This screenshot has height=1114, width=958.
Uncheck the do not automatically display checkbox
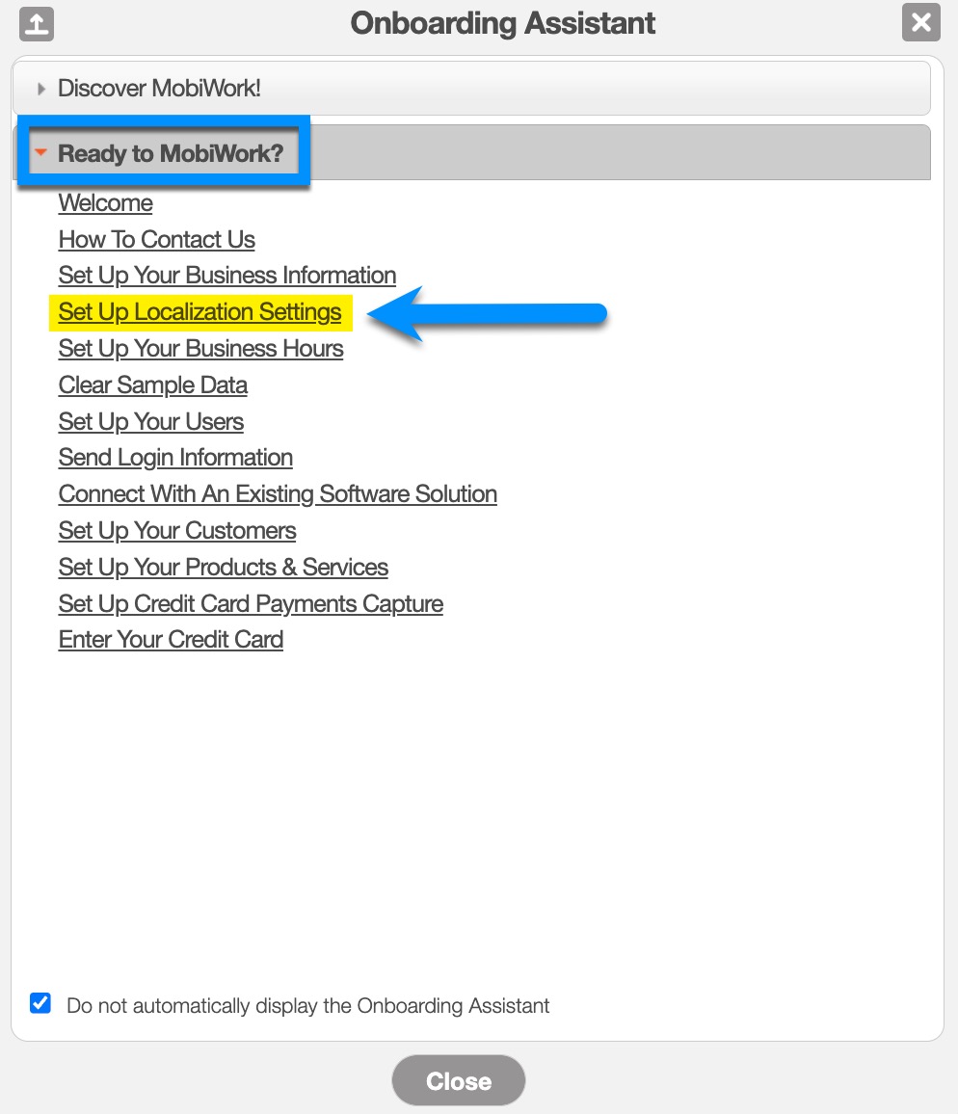(x=40, y=1003)
